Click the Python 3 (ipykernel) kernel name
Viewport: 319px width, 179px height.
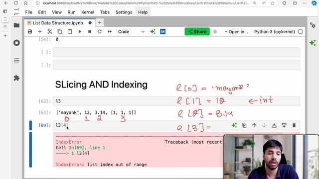point(275,32)
